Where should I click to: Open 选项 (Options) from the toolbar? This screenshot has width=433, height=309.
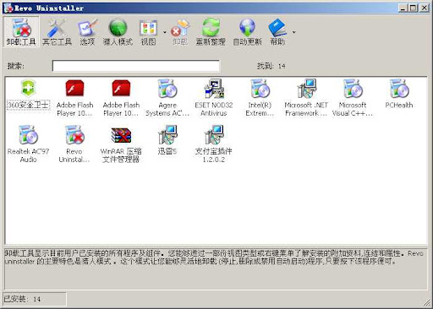point(87,32)
